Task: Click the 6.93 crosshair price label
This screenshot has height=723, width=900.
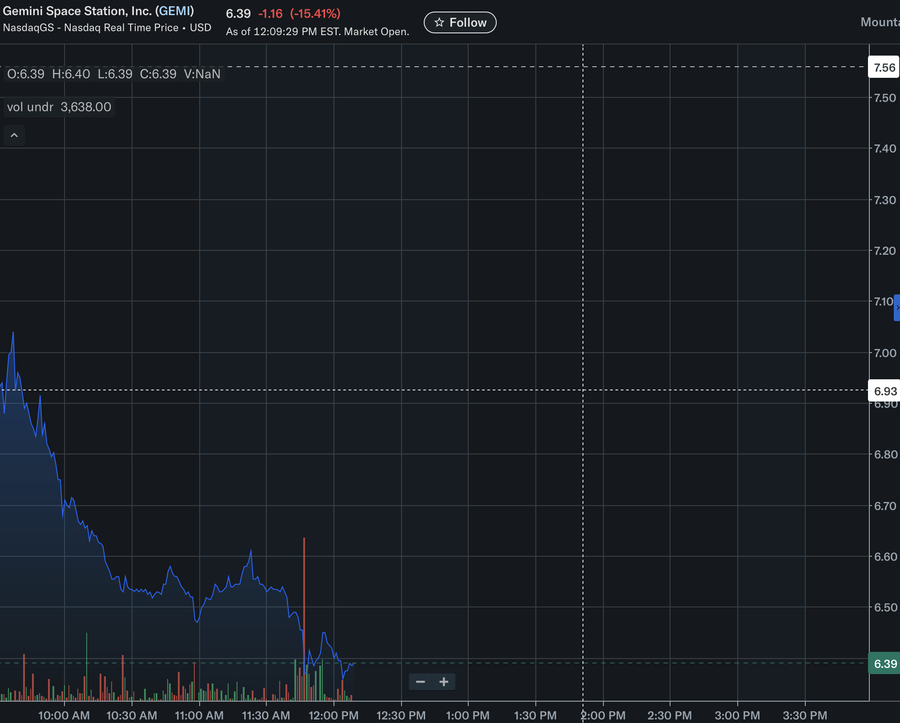Action: 884,391
